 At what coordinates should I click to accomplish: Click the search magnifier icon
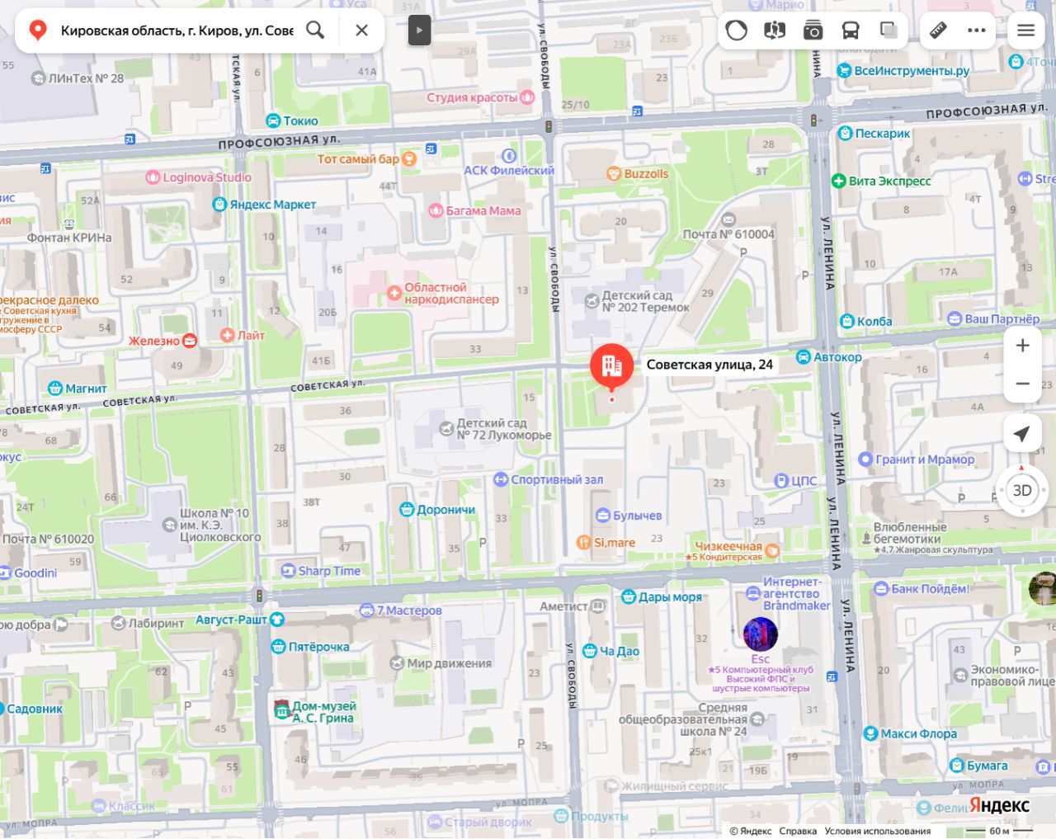point(315,31)
